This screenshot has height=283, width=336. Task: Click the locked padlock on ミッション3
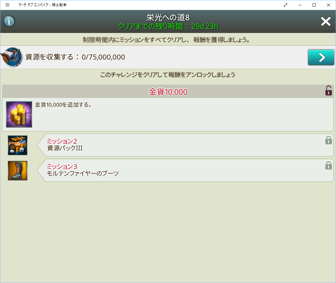329,165
